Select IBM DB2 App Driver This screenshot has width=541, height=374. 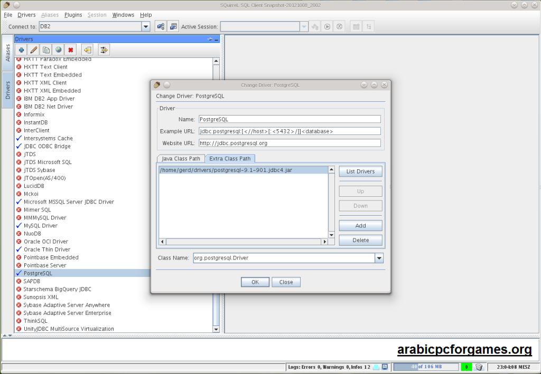tap(49, 99)
